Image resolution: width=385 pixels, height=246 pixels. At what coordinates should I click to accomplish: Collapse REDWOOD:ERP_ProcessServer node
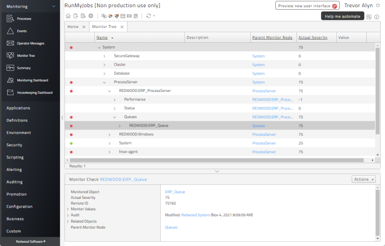(x=110, y=91)
